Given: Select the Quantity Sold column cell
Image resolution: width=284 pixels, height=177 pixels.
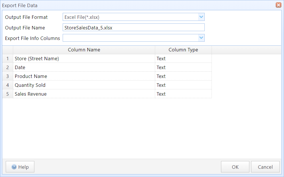Looking at the screenshot, I should point(84,85).
